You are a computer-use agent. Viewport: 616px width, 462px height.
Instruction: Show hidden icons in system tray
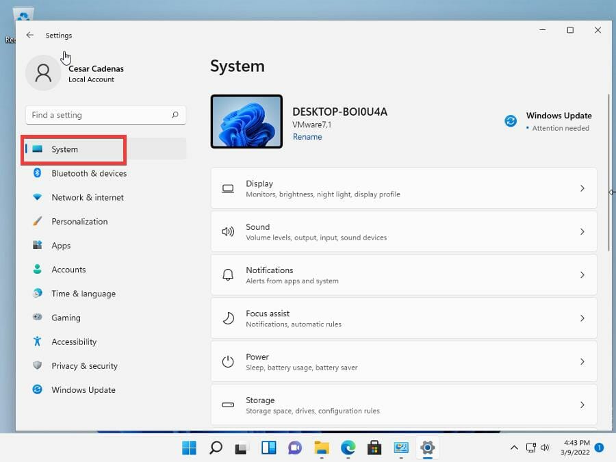514,448
